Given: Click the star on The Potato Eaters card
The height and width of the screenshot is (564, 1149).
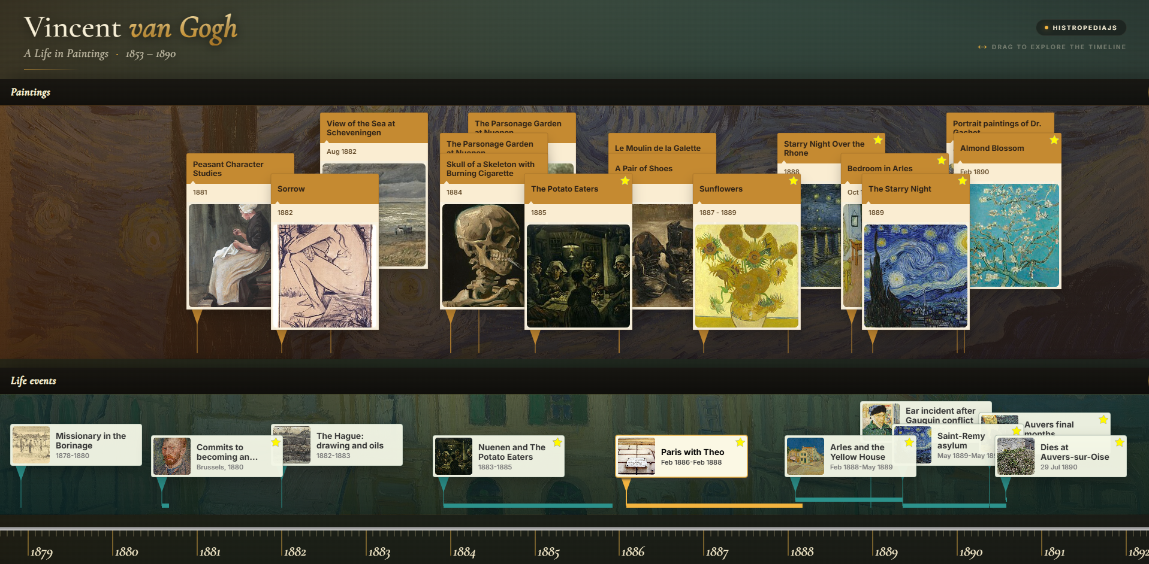Looking at the screenshot, I should 625,181.
